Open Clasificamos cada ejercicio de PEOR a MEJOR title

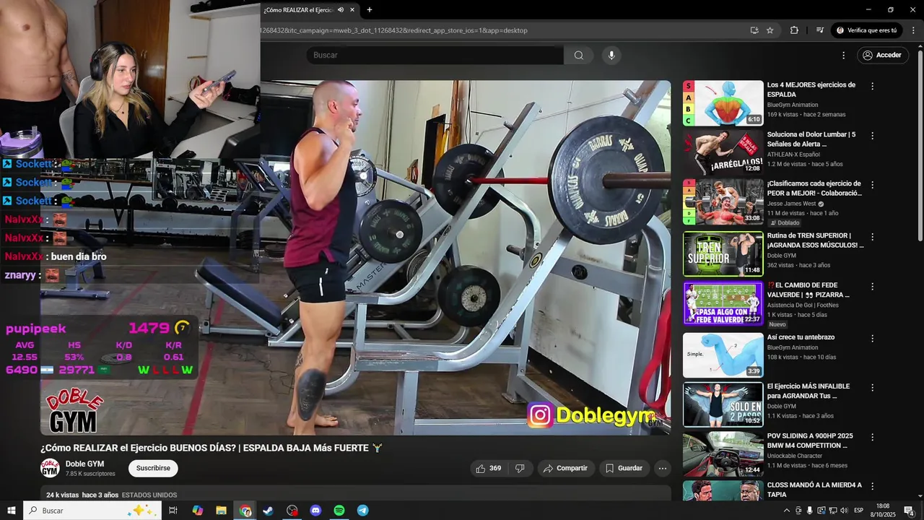pos(814,188)
